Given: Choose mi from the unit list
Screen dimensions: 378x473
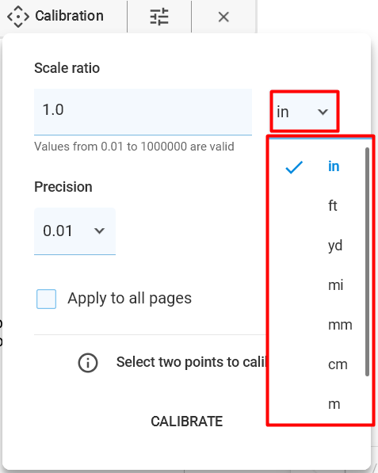Looking at the screenshot, I should tap(335, 285).
